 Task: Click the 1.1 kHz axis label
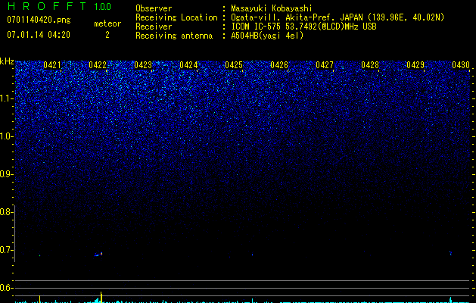pyautogui.click(x=7, y=98)
